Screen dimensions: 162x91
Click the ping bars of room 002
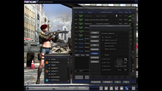130,20
